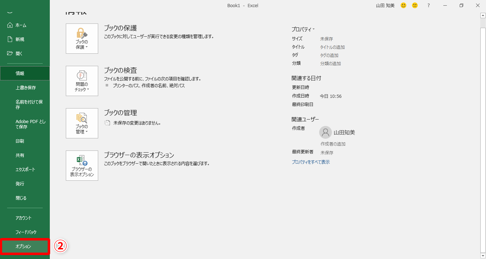Screen dimensions: 486x259
Task: Click the ブックの保護 heading
Action: click(120, 28)
